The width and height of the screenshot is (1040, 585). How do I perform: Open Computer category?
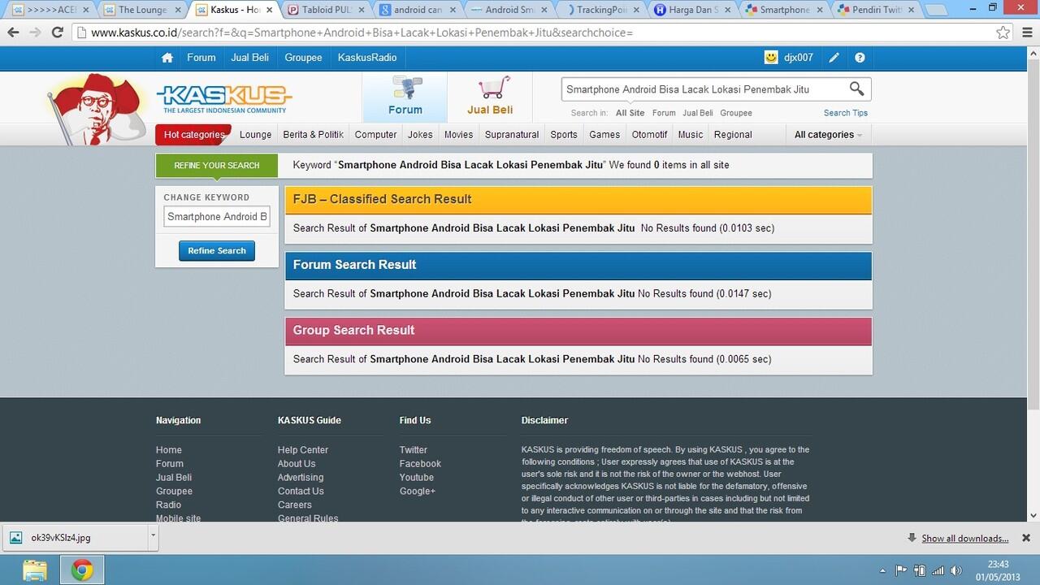(x=375, y=135)
